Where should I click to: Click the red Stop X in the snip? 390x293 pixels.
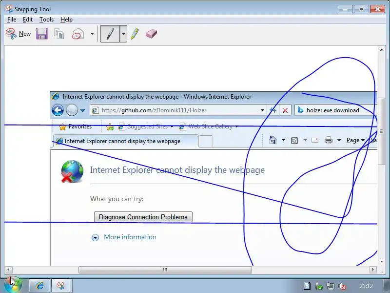[285, 110]
